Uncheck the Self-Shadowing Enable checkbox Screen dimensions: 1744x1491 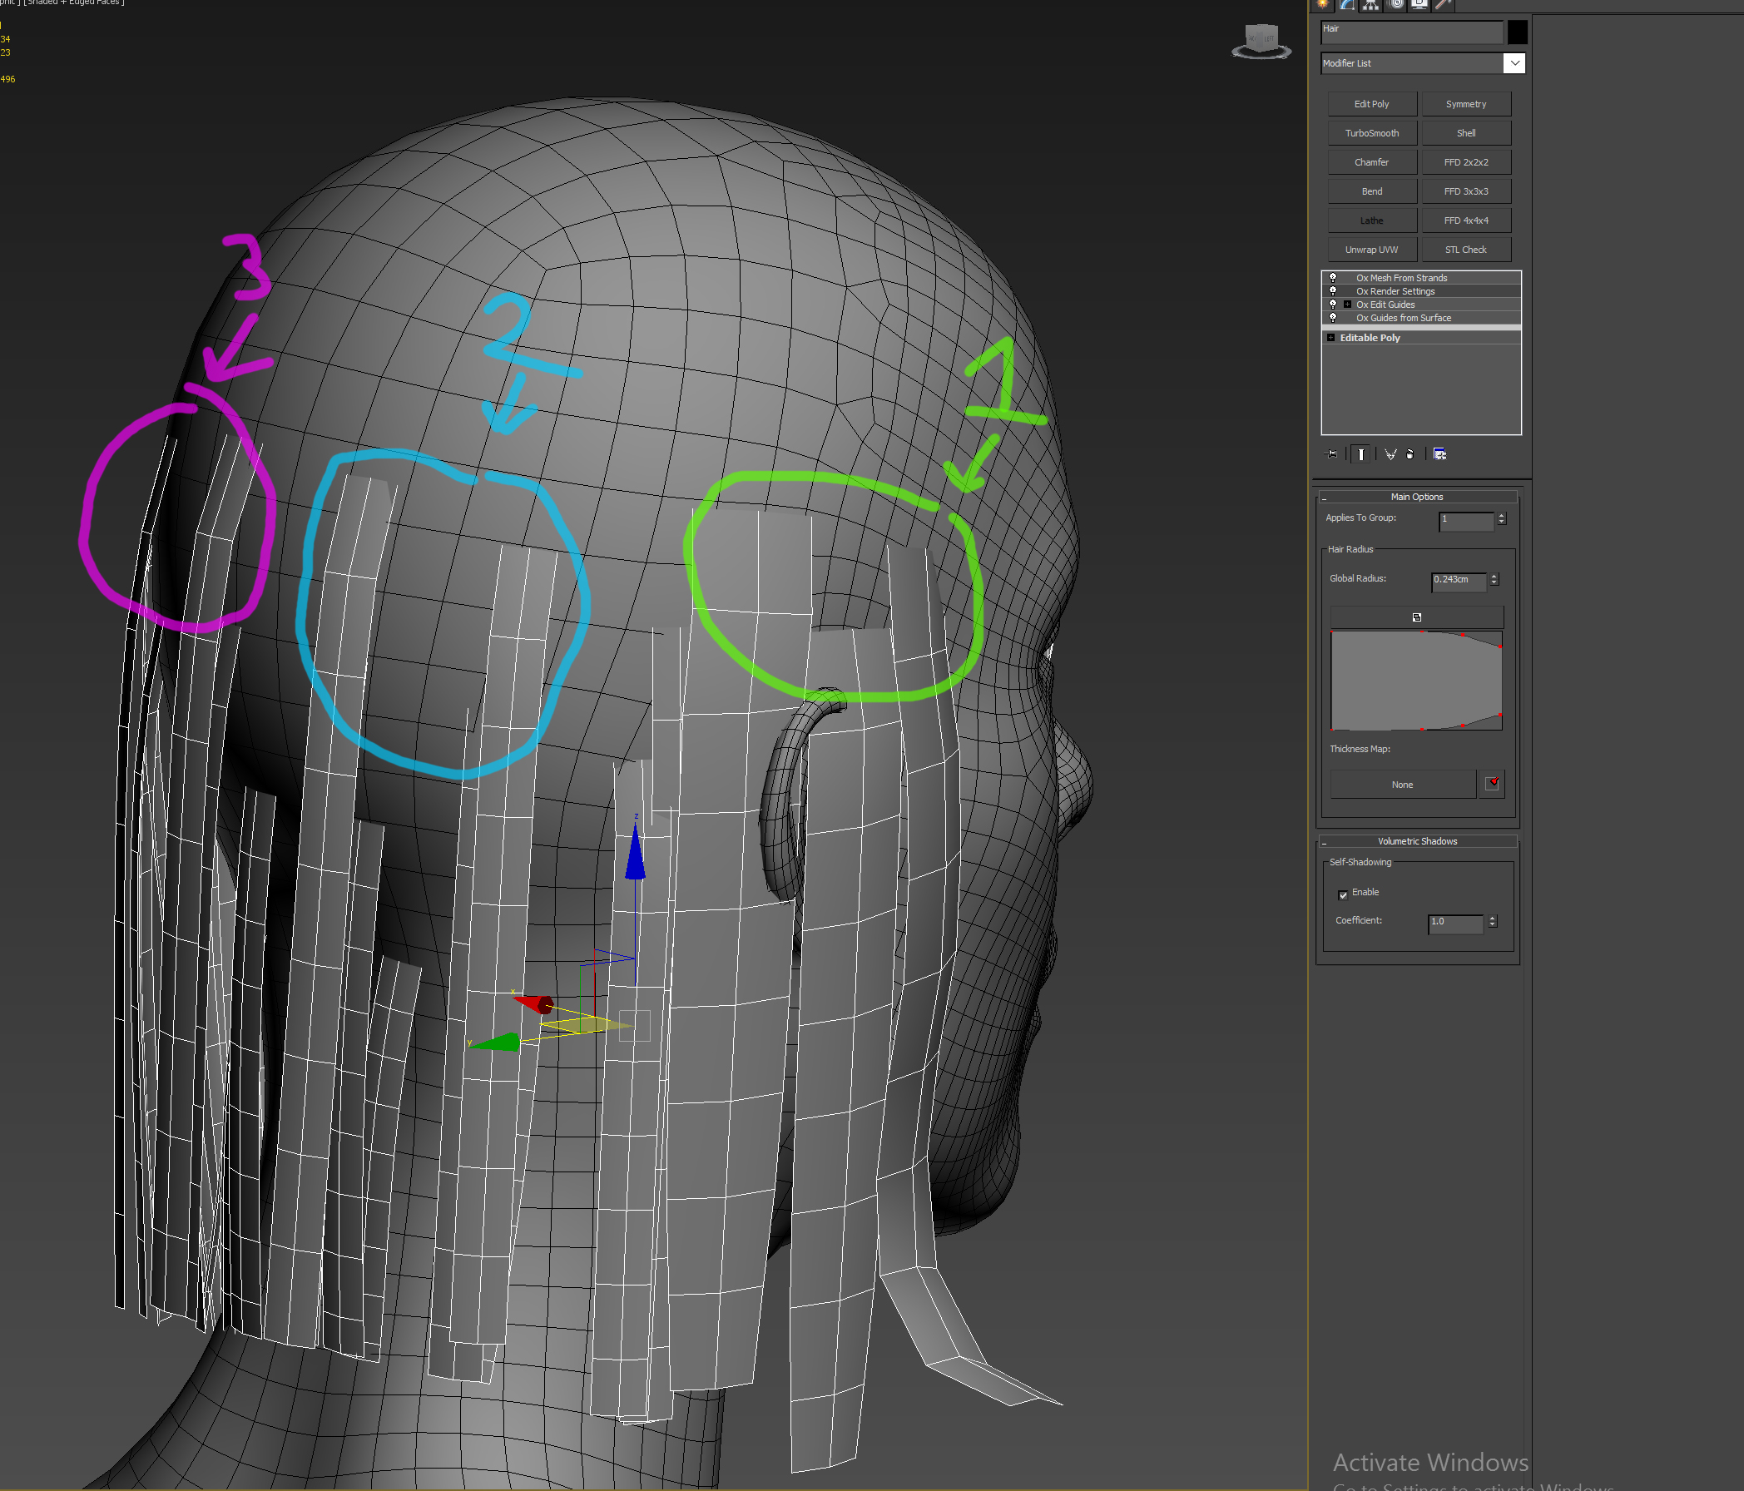(x=1342, y=894)
